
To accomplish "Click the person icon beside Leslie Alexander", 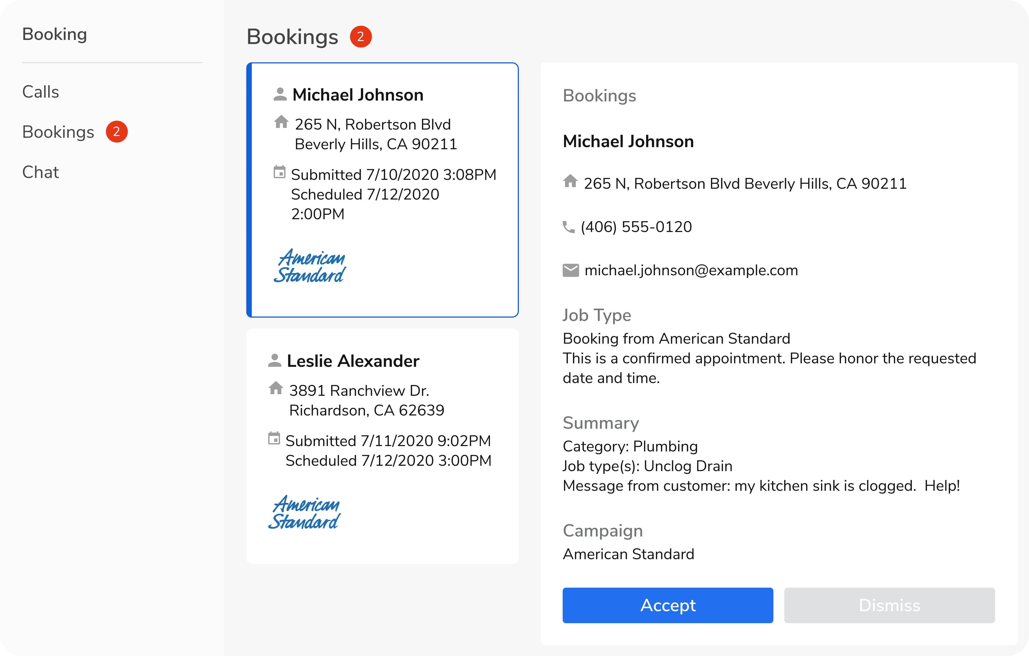I will 274,360.
